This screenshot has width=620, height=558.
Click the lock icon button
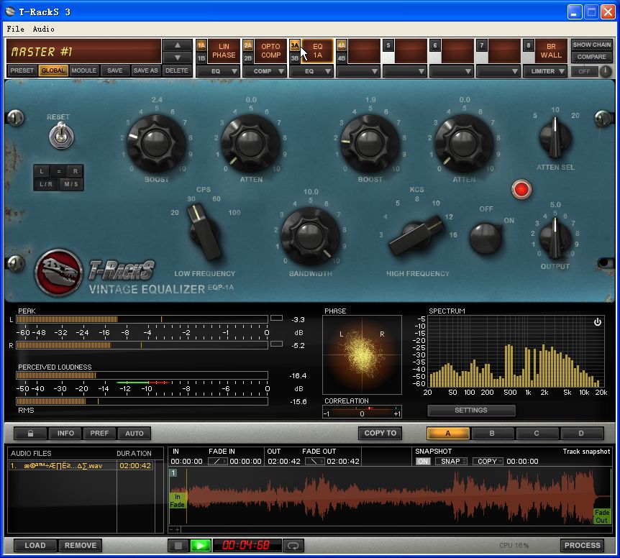point(30,433)
